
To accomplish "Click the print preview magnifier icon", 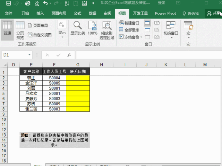I will [x=37, y=3].
